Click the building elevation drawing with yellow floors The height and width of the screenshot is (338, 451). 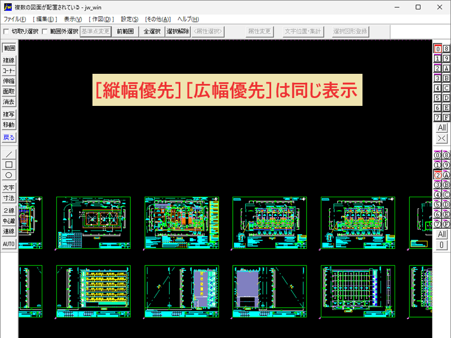pyautogui.click(x=94, y=291)
